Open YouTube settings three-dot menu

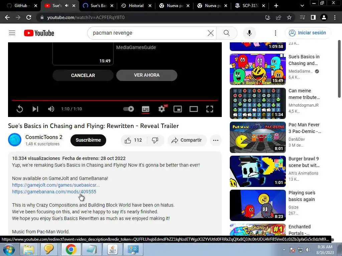[x=276, y=33]
